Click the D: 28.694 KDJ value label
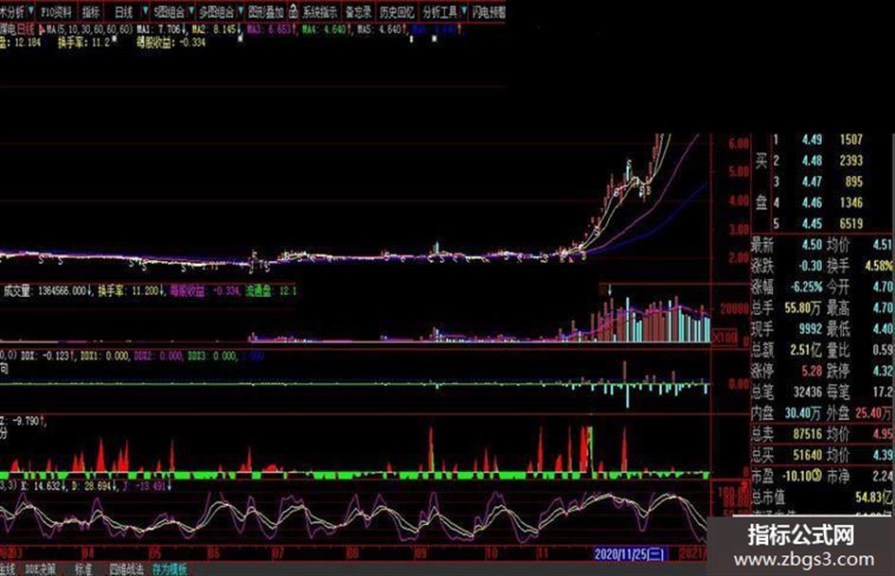The image size is (895, 576). point(96,486)
